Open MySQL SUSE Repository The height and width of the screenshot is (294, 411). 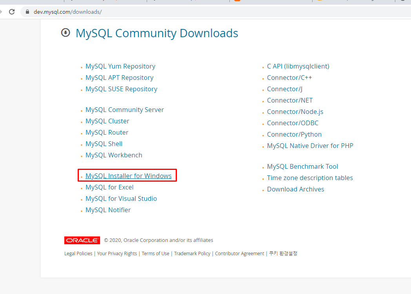121,89
